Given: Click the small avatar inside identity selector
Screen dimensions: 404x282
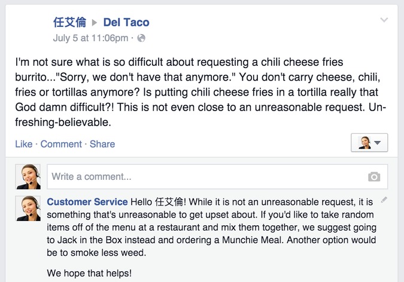Looking at the screenshot, I should point(364,143).
